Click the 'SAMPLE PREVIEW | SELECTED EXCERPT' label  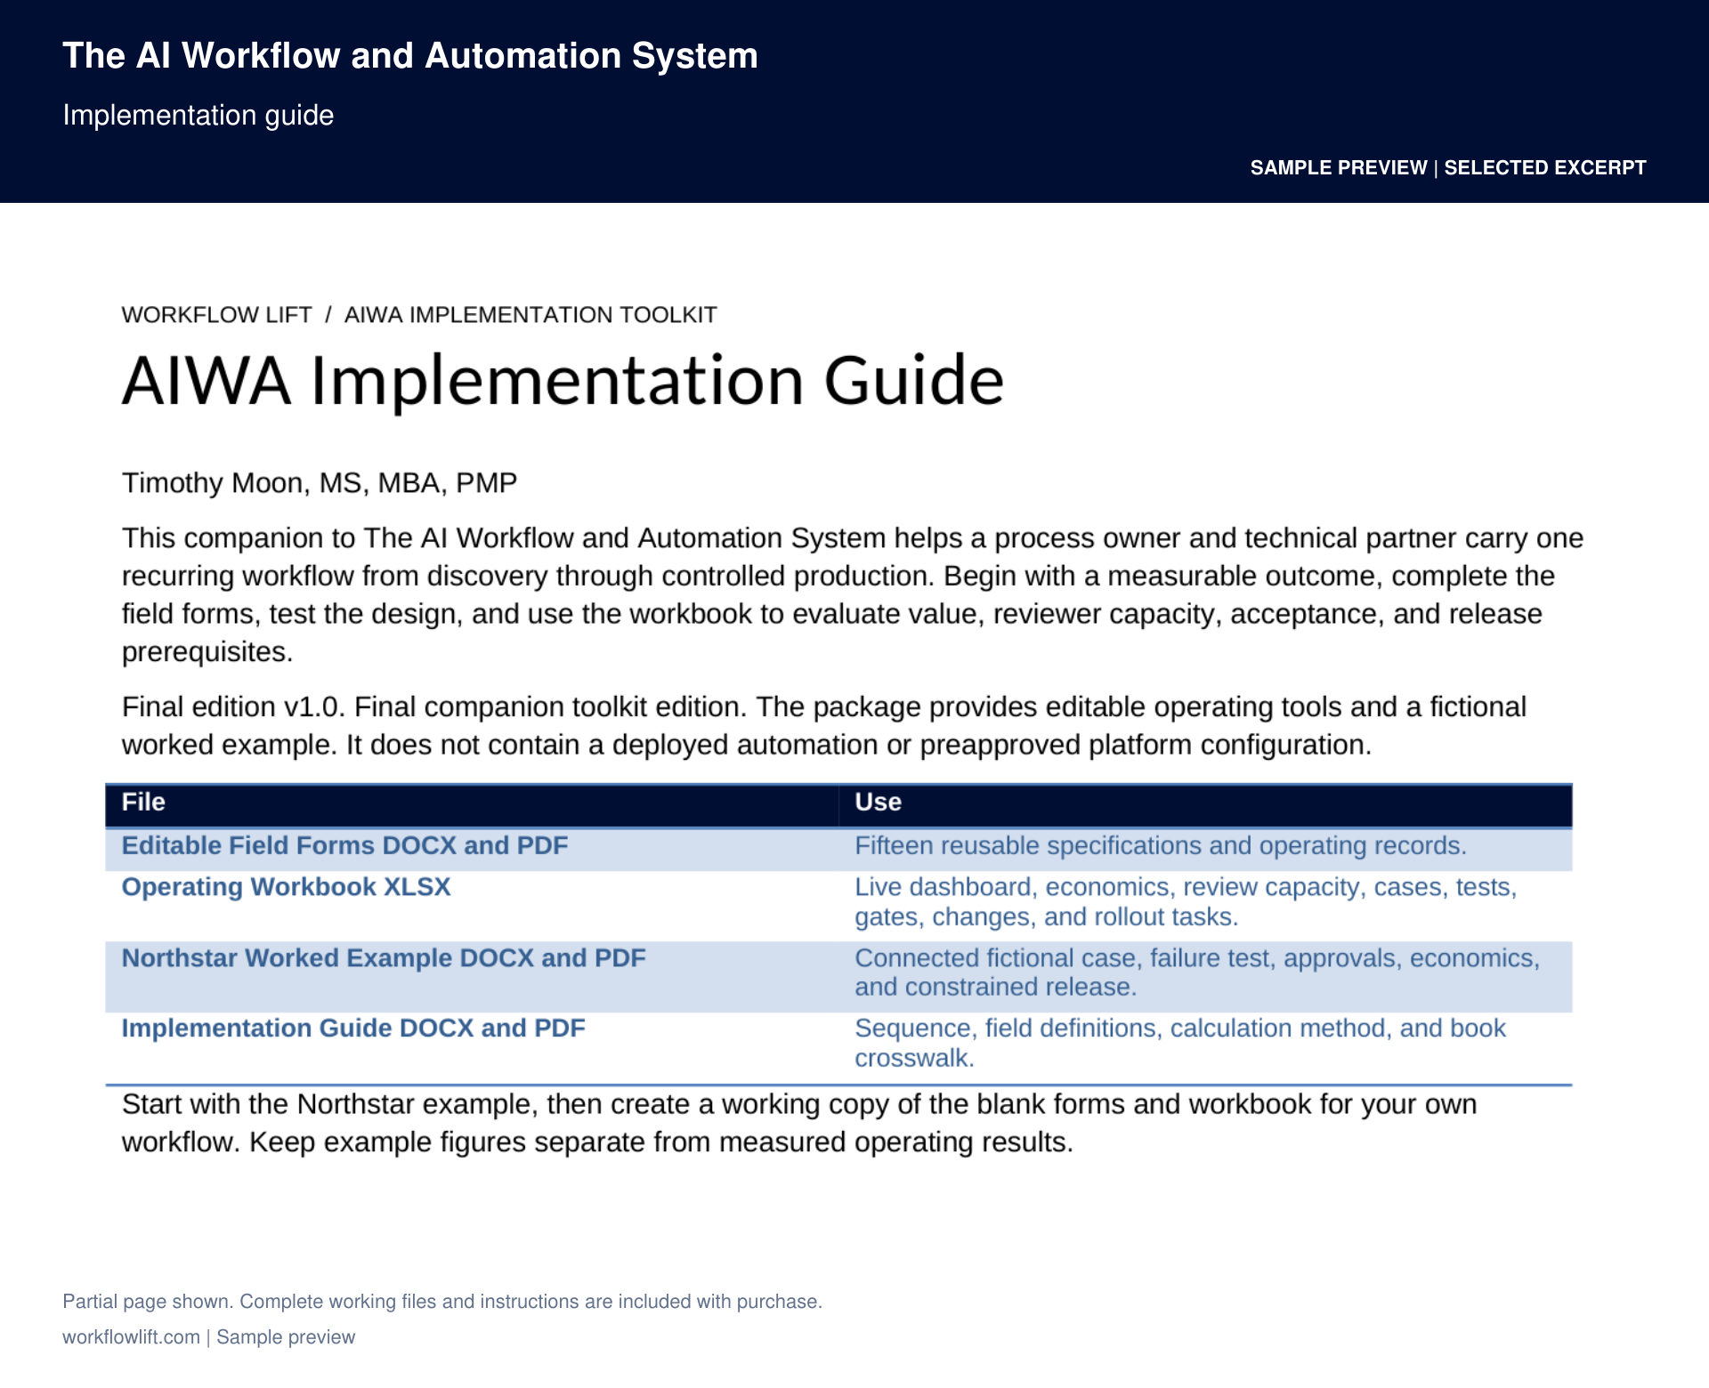point(1448,167)
